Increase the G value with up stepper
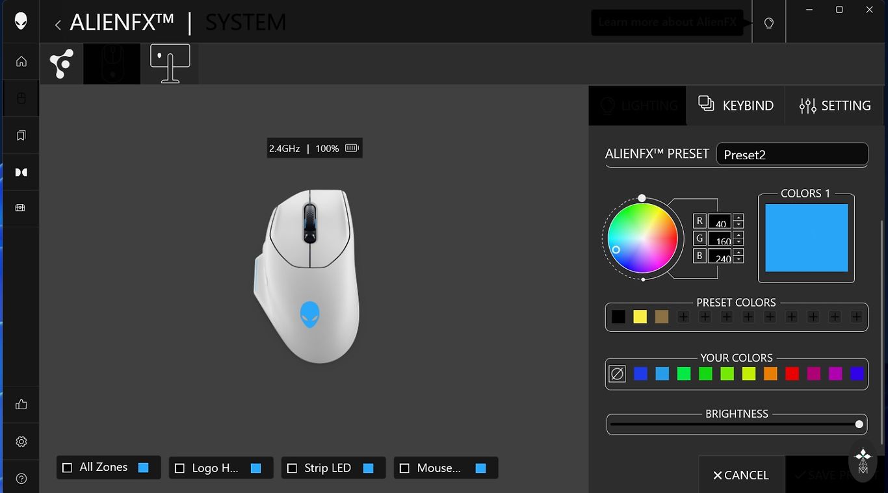The height and width of the screenshot is (493, 888). [x=738, y=234]
